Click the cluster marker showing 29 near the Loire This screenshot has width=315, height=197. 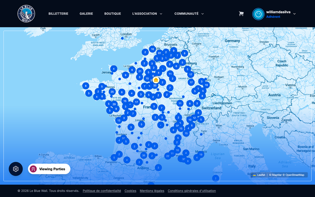pos(114,104)
